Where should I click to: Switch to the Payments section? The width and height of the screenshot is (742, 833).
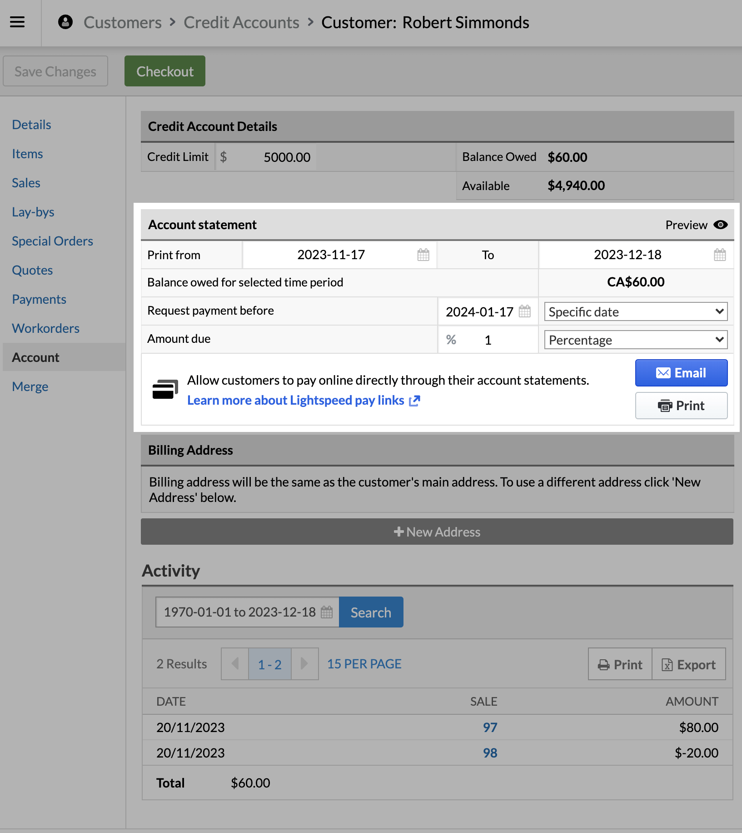pyautogui.click(x=39, y=299)
